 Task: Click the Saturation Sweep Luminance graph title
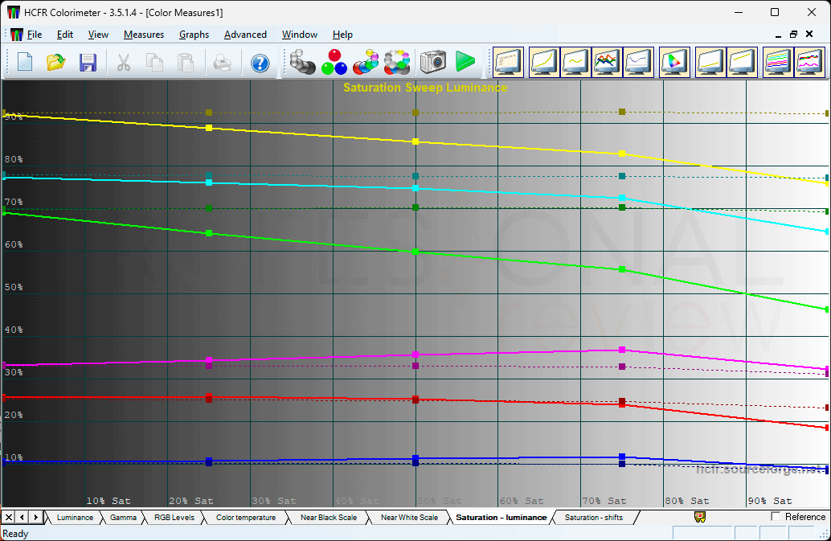pyautogui.click(x=425, y=88)
